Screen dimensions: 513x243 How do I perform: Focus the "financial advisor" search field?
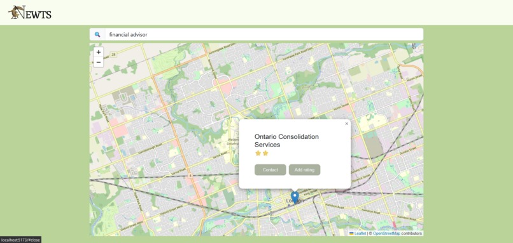point(264,34)
